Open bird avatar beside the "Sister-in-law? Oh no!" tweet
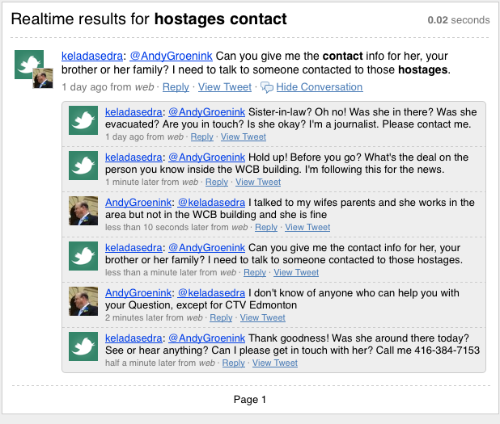This screenshot has width=500, height=424. pyautogui.click(x=83, y=120)
